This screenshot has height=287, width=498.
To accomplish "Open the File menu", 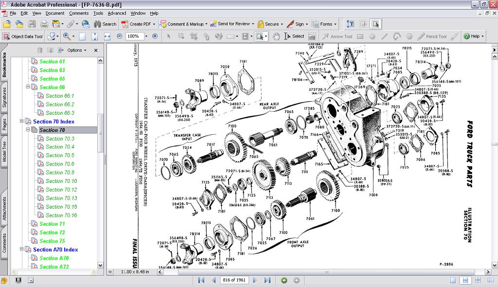I will pyautogui.click(x=13, y=13).
